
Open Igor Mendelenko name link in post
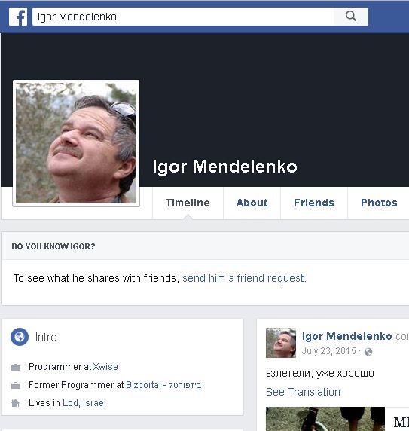tap(347, 336)
